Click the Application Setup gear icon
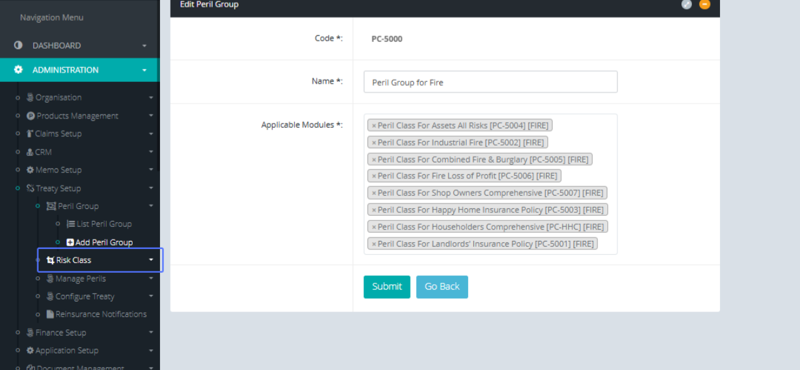Screen dimensions: 800x370 (30, 351)
